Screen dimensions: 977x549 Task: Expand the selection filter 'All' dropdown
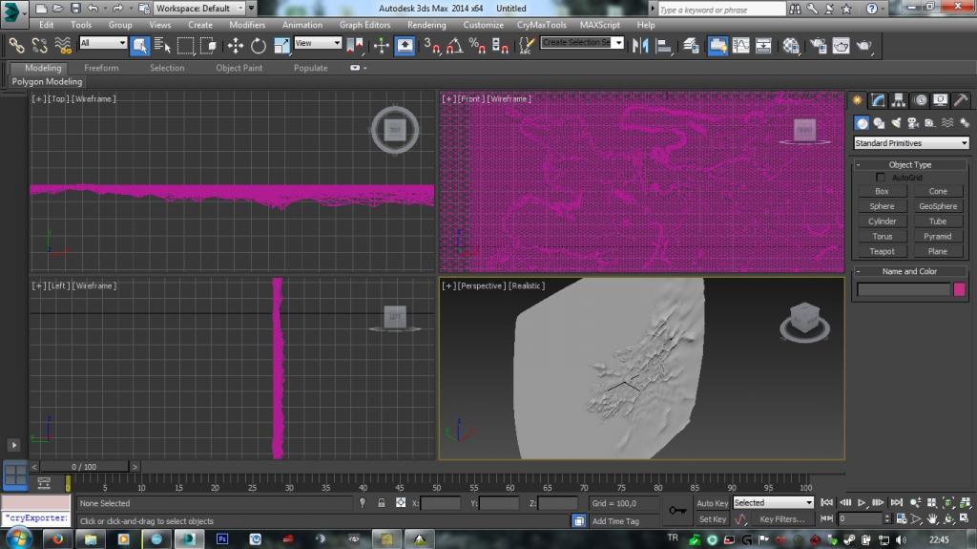103,44
